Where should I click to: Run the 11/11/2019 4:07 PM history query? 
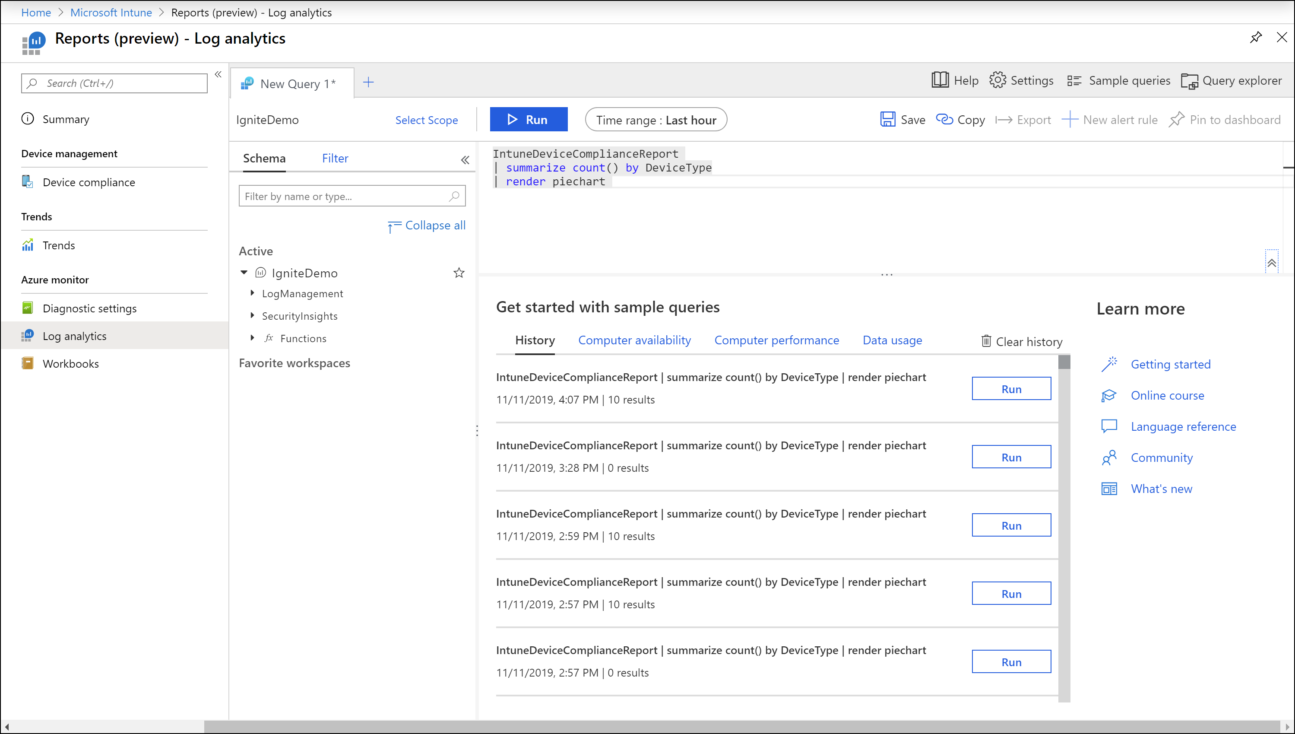pyautogui.click(x=1010, y=389)
